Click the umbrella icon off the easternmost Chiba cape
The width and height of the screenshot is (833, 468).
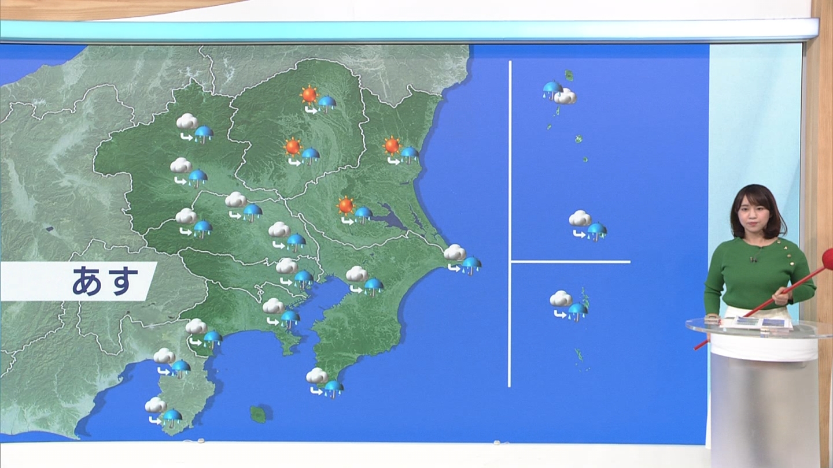tap(471, 265)
